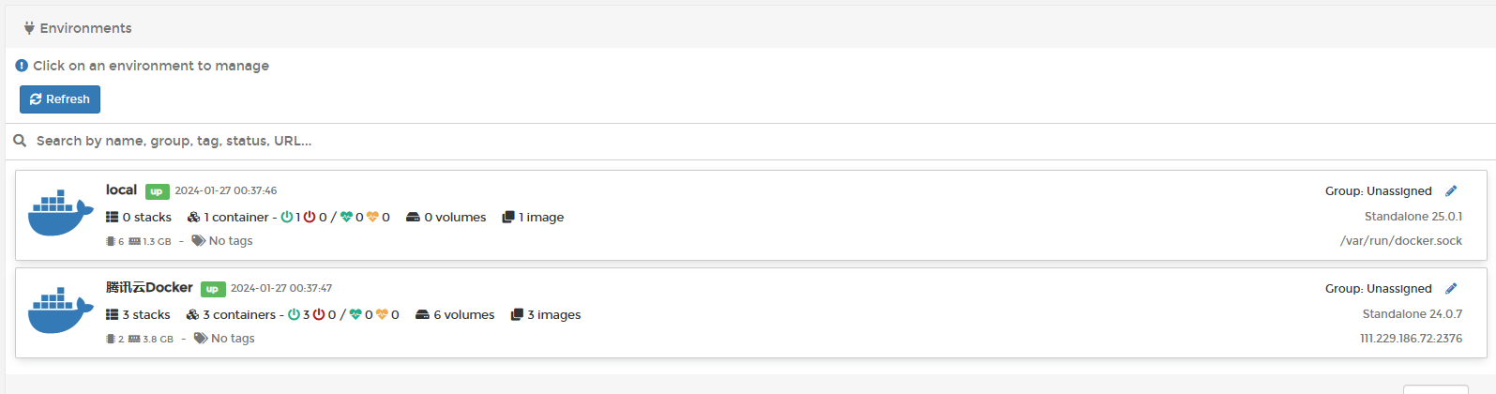Open the 腾讯云Docker environment by name
Image resolution: width=1496 pixels, height=394 pixels.
point(149,287)
